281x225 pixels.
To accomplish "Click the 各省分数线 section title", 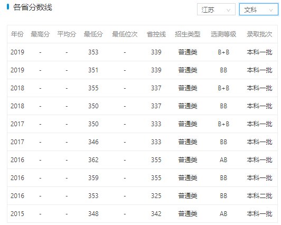I will pos(33,7).
